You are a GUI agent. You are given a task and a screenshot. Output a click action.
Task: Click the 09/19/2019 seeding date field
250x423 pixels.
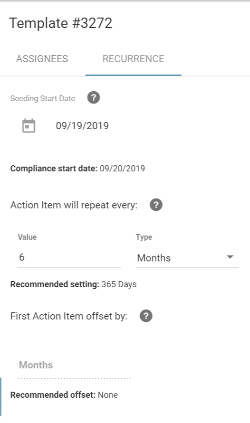[82, 126]
